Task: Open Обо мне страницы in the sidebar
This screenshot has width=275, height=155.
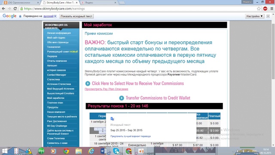Action: (x=58, y=42)
